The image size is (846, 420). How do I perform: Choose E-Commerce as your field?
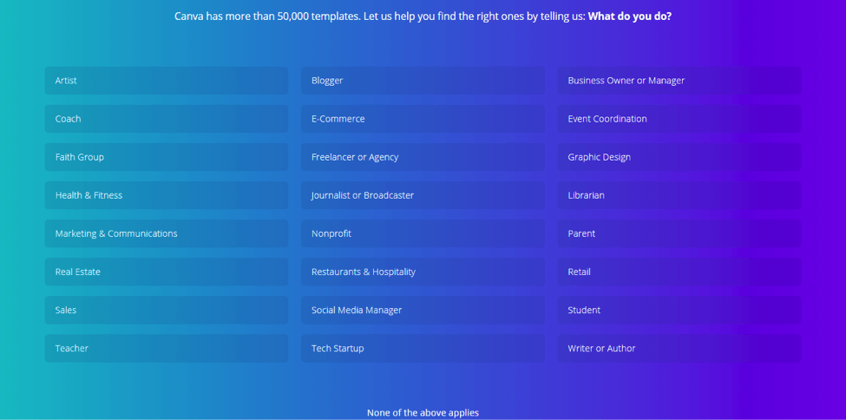pyautogui.click(x=423, y=119)
